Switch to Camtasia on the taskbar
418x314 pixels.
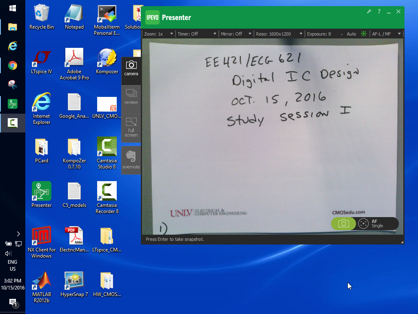click(13, 123)
